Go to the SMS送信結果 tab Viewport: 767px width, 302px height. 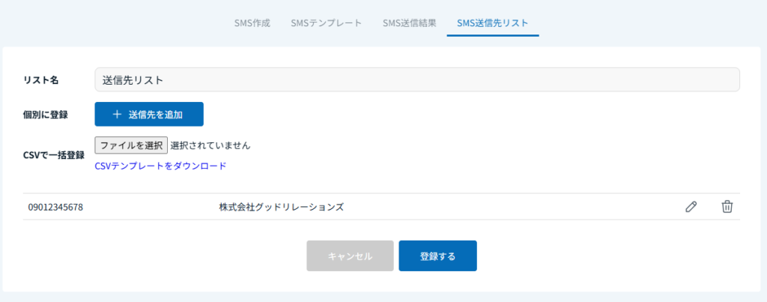[409, 22]
